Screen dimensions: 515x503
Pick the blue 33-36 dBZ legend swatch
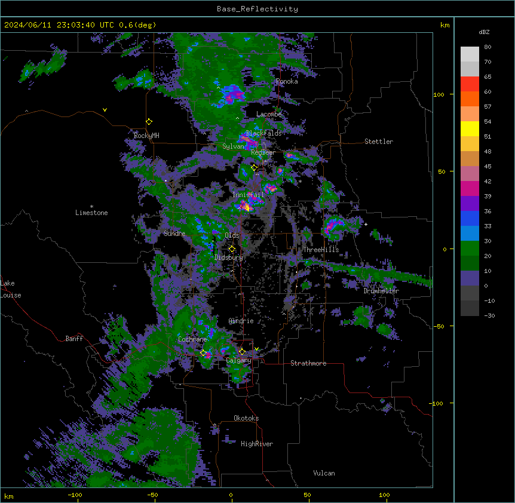(x=470, y=218)
